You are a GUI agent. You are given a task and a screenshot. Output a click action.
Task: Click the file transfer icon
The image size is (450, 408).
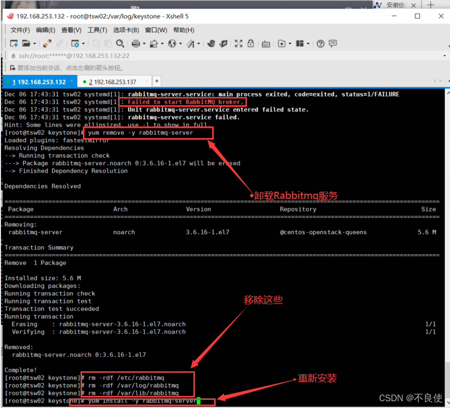pos(154,43)
